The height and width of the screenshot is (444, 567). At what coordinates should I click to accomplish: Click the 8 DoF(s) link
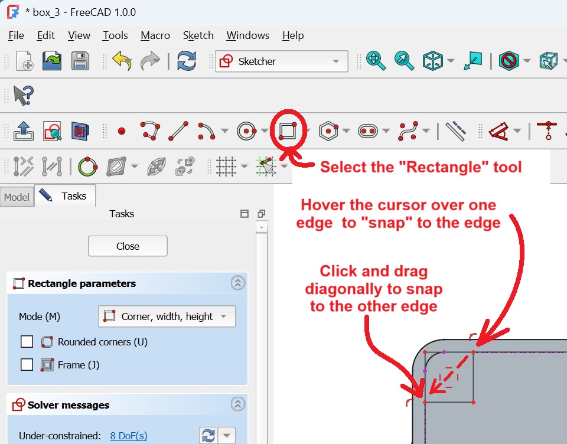coord(128,436)
